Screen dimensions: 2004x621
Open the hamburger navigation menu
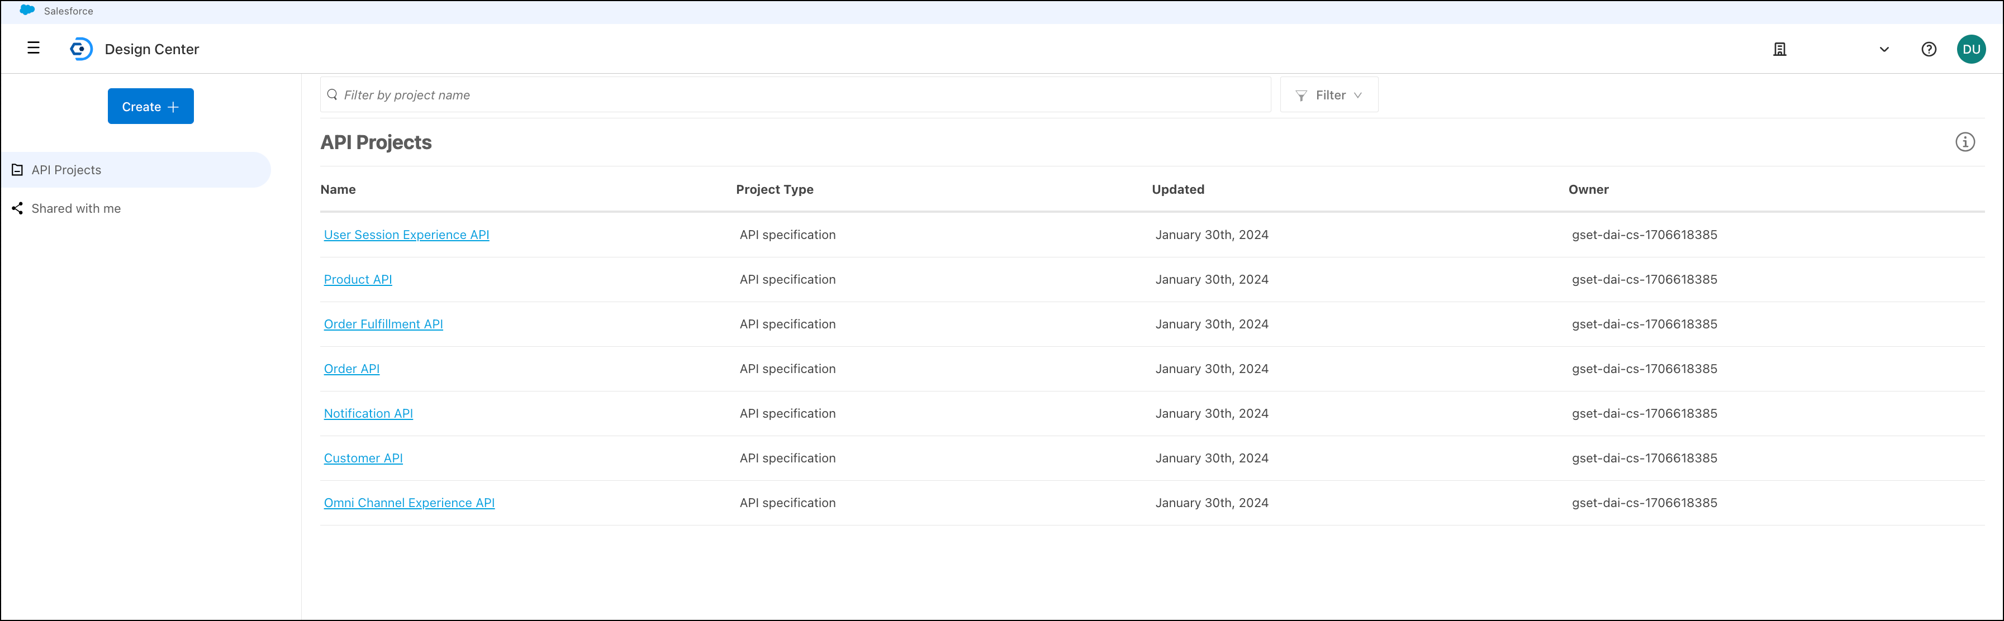34,48
